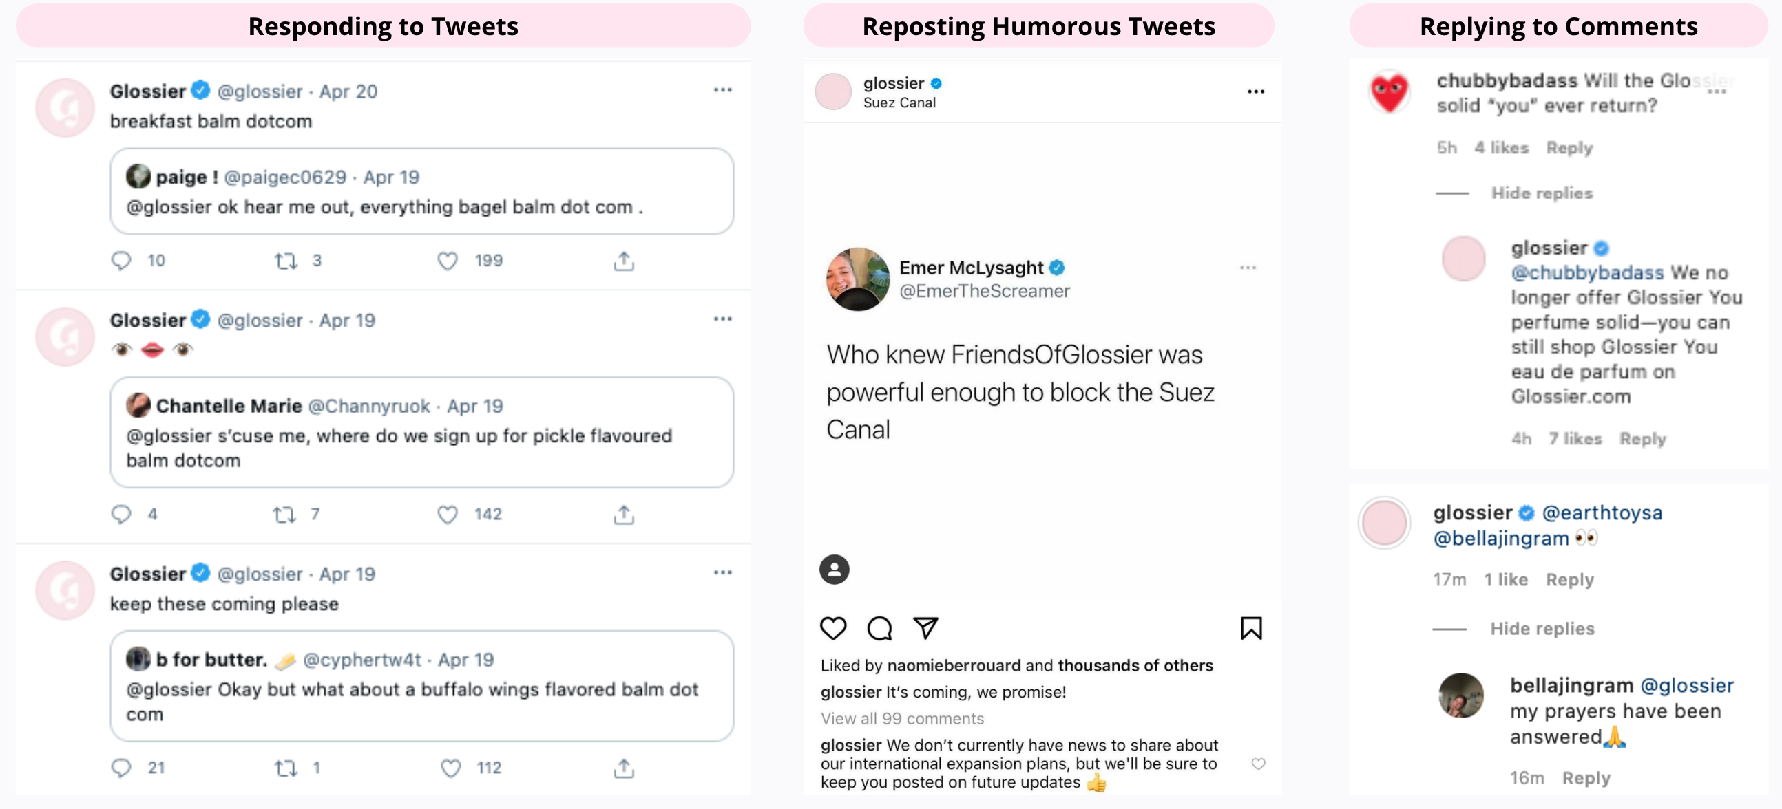Reply to the lips and eyes emoji tweet
1782x809 pixels.
[121, 515]
